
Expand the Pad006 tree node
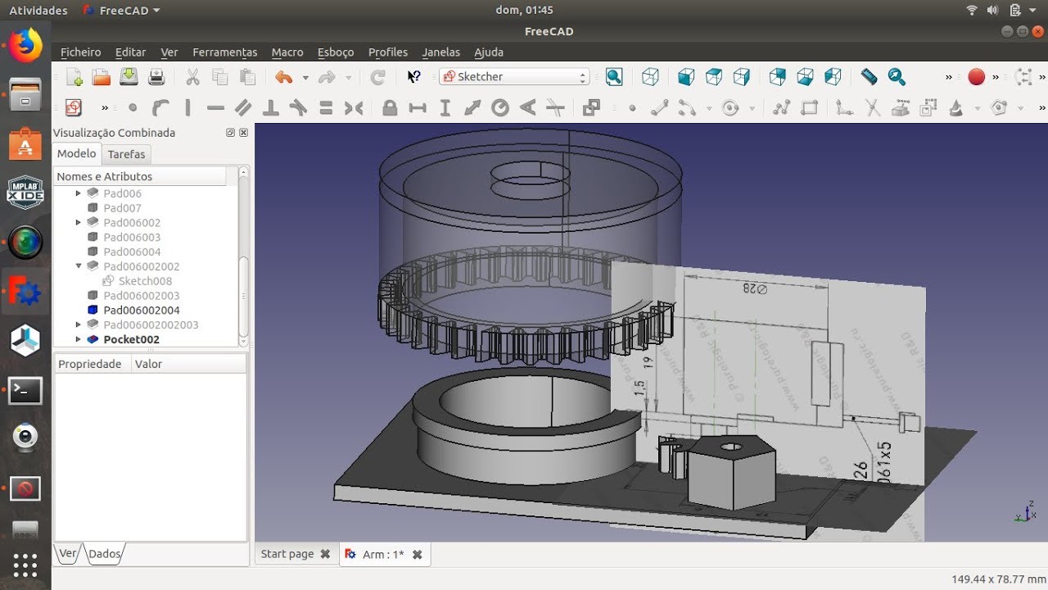click(x=79, y=193)
